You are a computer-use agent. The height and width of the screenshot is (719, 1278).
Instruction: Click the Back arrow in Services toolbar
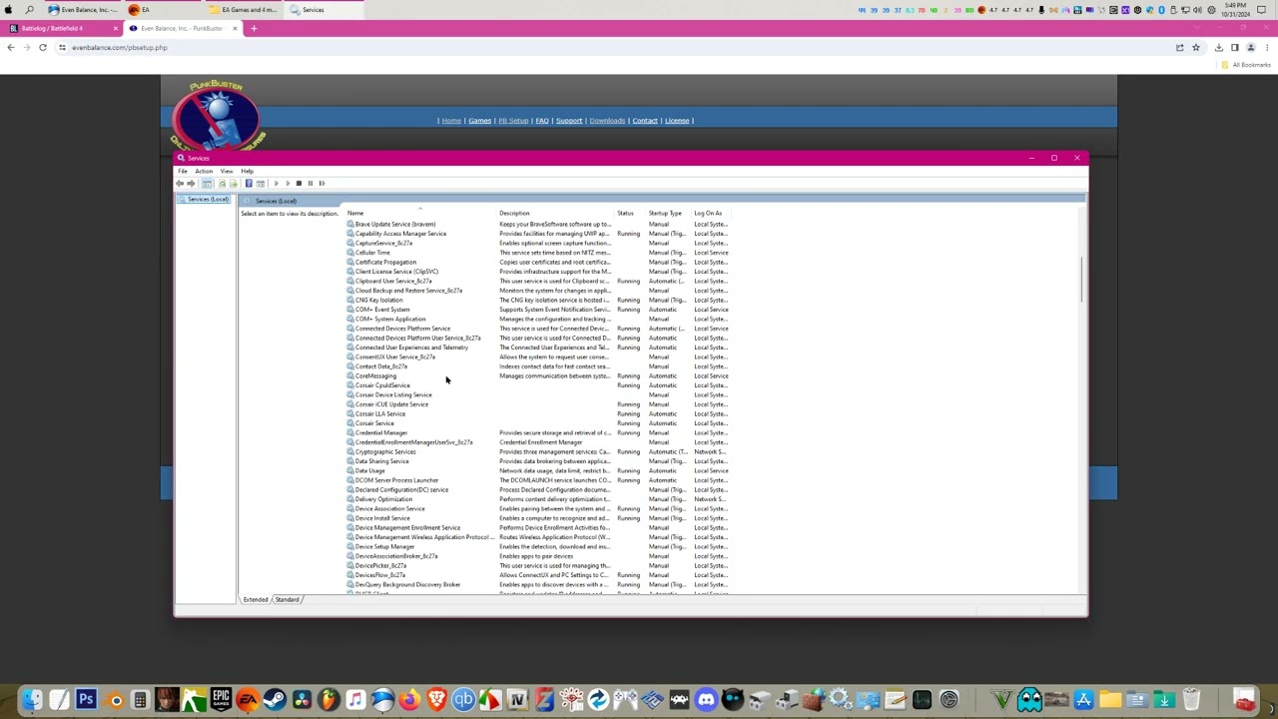tap(180, 184)
